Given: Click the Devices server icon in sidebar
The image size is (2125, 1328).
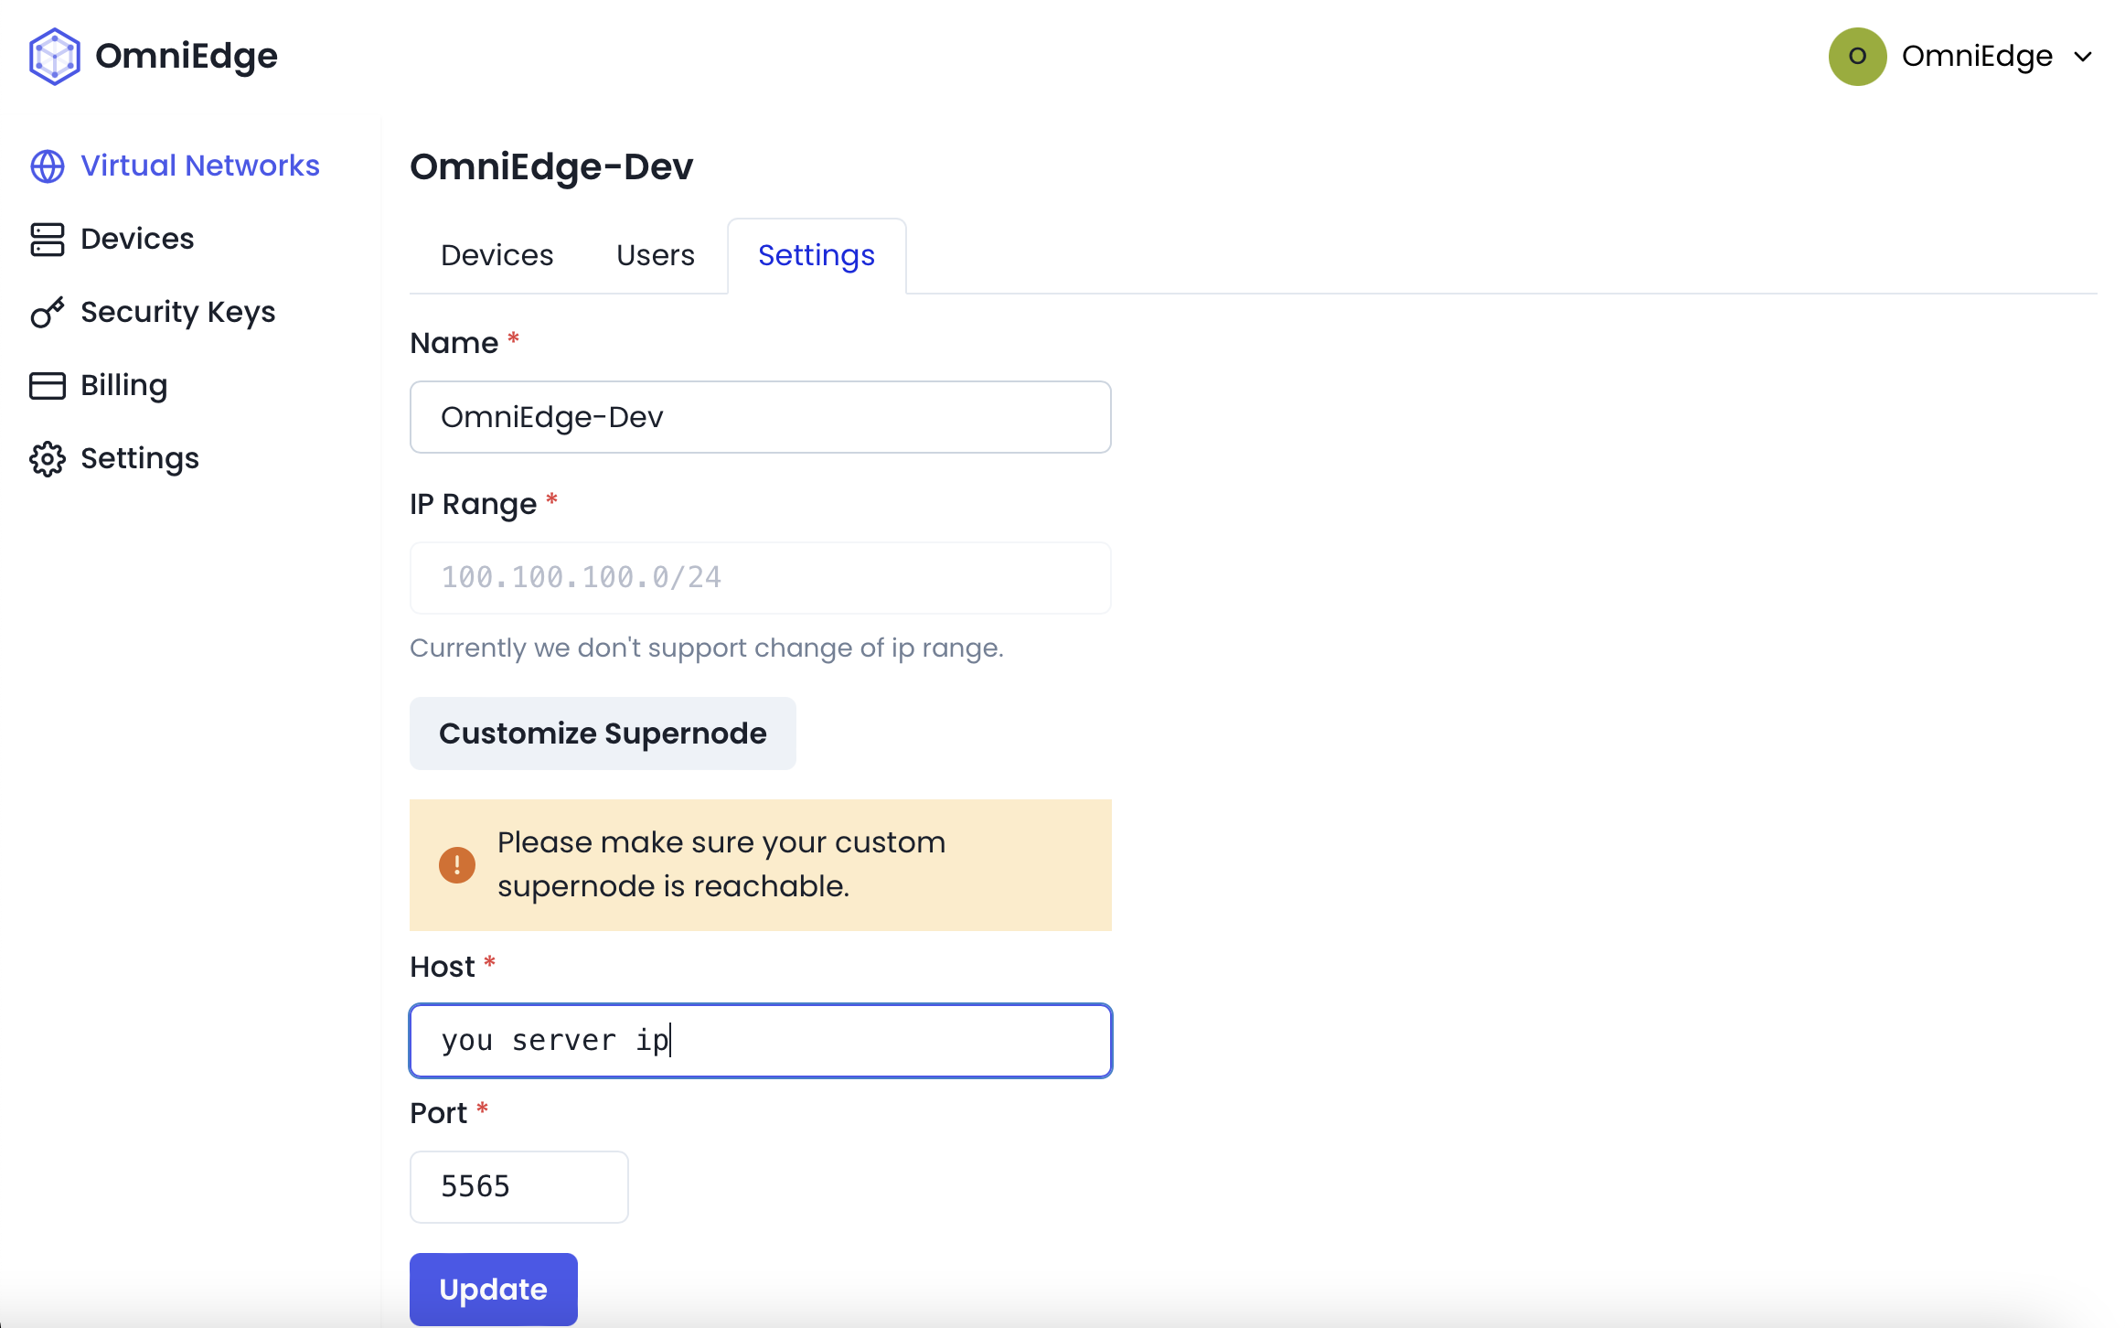Looking at the screenshot, I should point(48,240).
